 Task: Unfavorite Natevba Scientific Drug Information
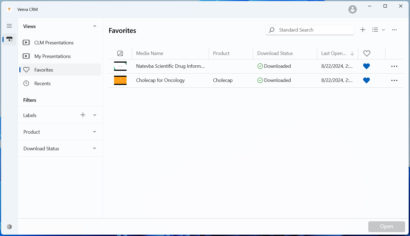pyautogui.click(x=366, y=66)
